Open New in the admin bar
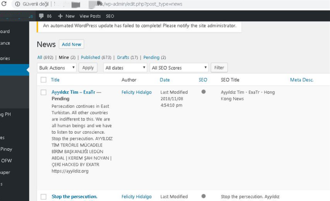330x201 pixels. tap(70, 16)
